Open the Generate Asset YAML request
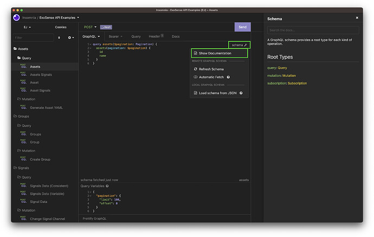 point(45,107)
